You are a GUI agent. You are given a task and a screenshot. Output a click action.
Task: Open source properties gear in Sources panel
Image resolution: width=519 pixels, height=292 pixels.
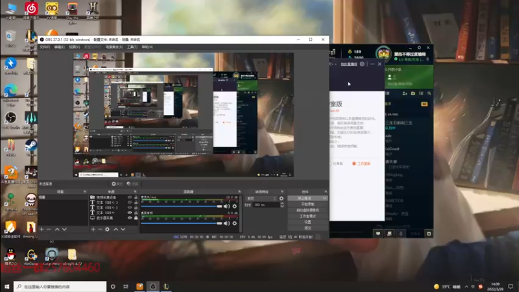(x=107, y=229)
